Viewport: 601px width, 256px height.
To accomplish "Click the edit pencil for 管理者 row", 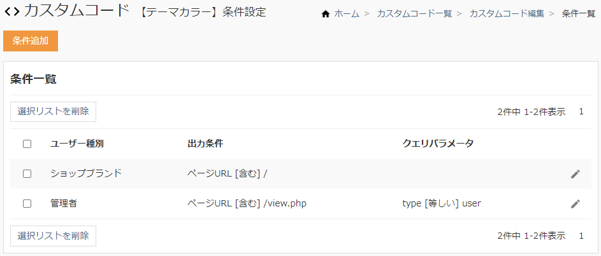I will [x=576, y=204].
